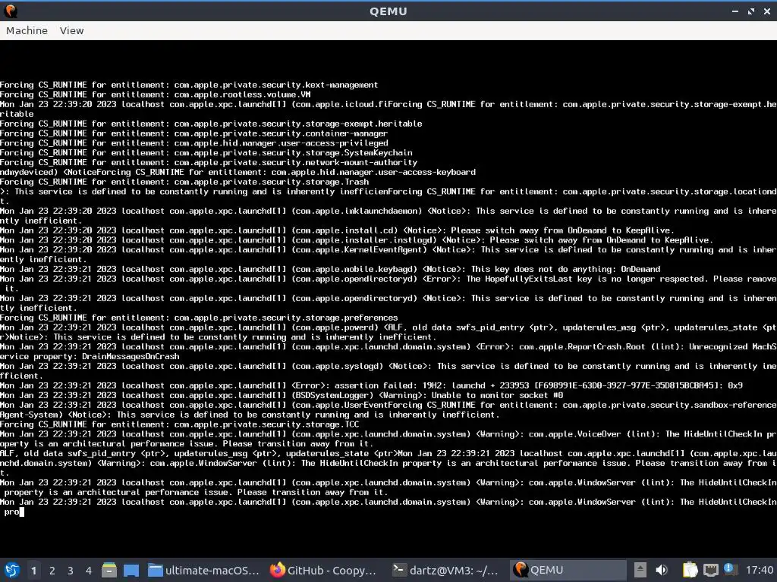The width and height of the screenshot is (777, 582).
Task: Click the 'assertion failed: 19H2' error line
Action: click(371, 386)
